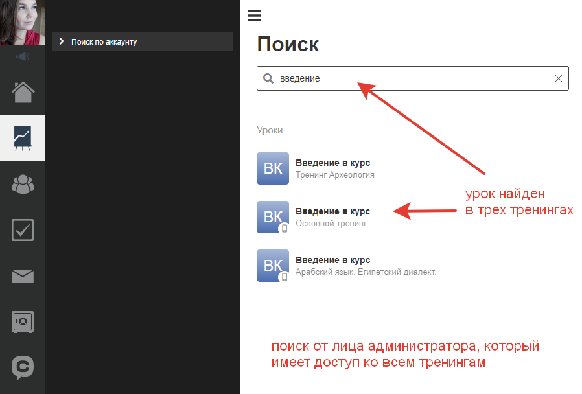Open 'Введение в курс' in Арабский язык
This screenshot has width=582, height=394.
click(332, 260)
